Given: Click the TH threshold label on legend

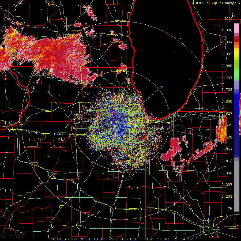Looking at the screenshot, I should click(230, 209).
